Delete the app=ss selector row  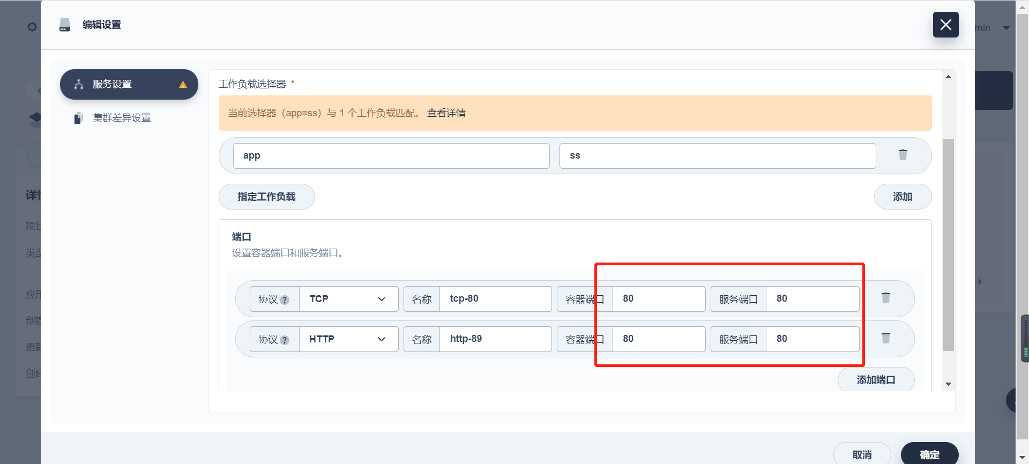[x=903, y=155]
